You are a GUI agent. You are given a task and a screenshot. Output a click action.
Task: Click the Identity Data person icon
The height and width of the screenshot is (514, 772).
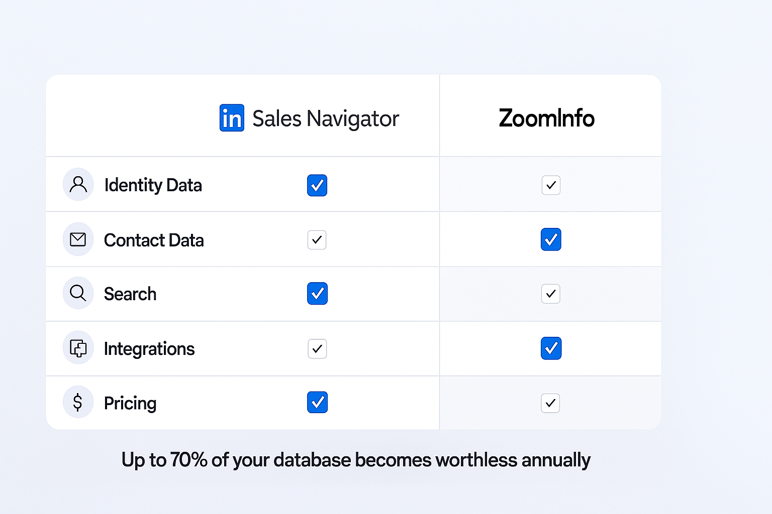click(x=78, y=184)
